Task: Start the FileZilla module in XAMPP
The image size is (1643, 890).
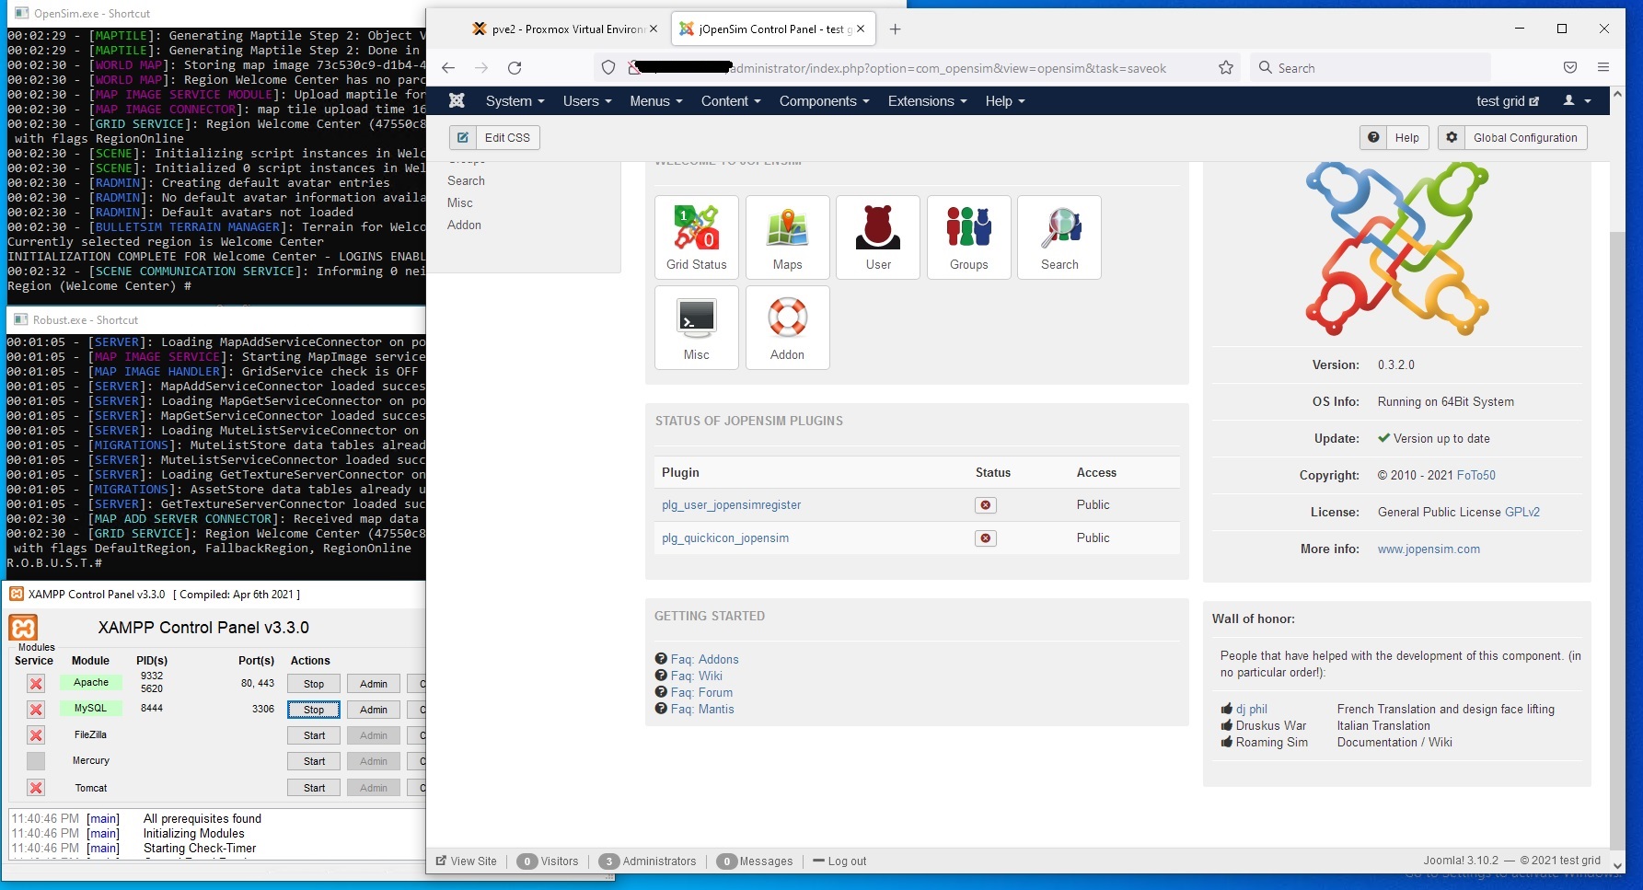Action: [314, 735]
